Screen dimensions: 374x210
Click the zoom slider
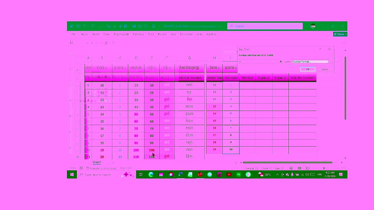point(324,168)
